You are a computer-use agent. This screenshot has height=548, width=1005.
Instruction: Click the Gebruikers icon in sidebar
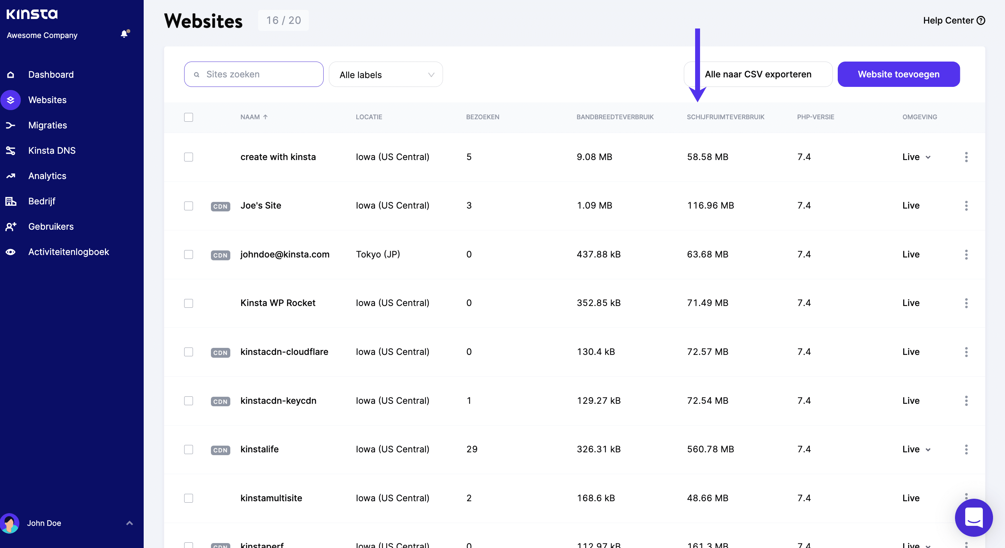(11, 226)
